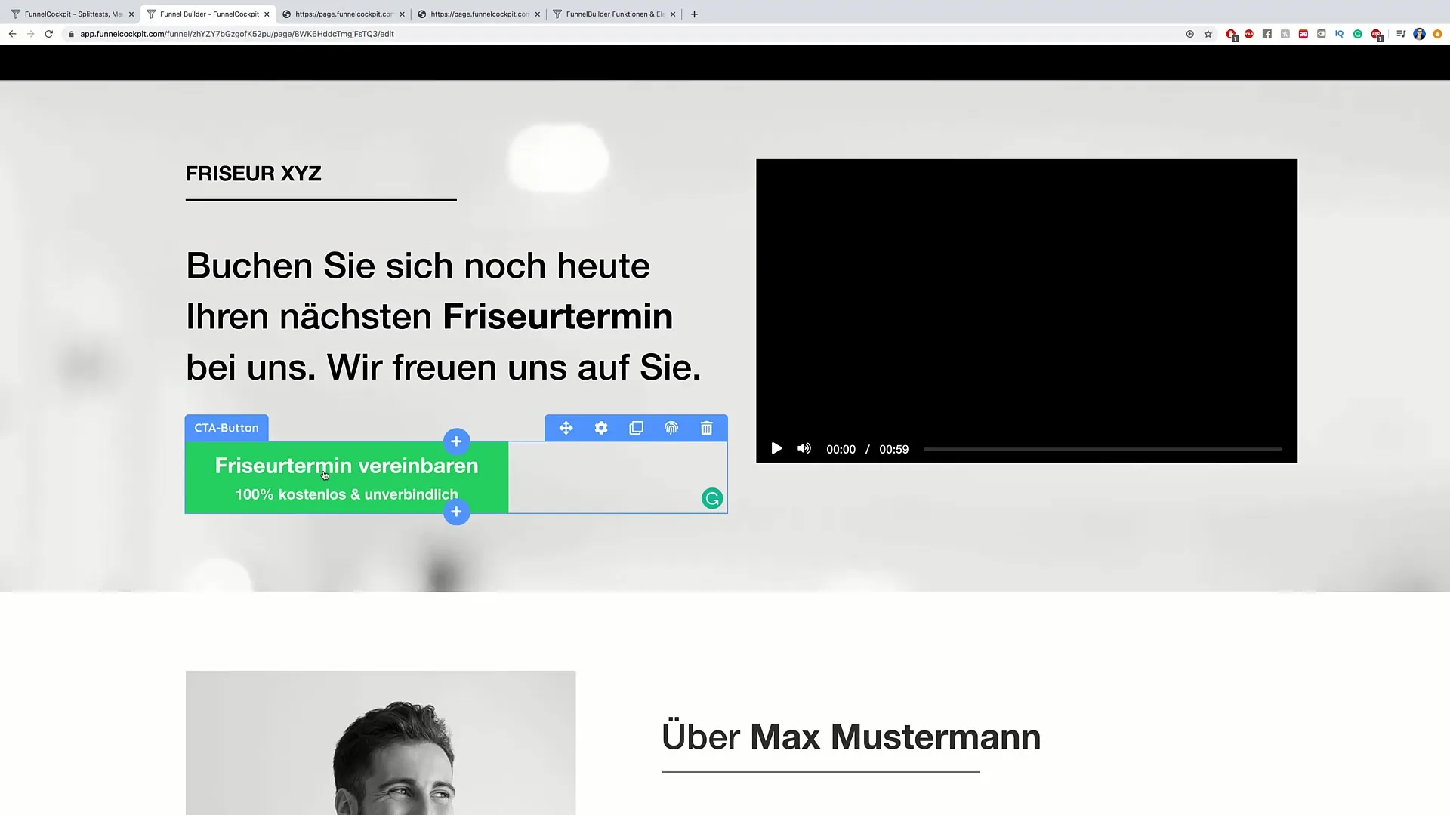Viewport: 1450px width, 815px height.
Task: Click the video's 00:59 duration
Action: 893,449
